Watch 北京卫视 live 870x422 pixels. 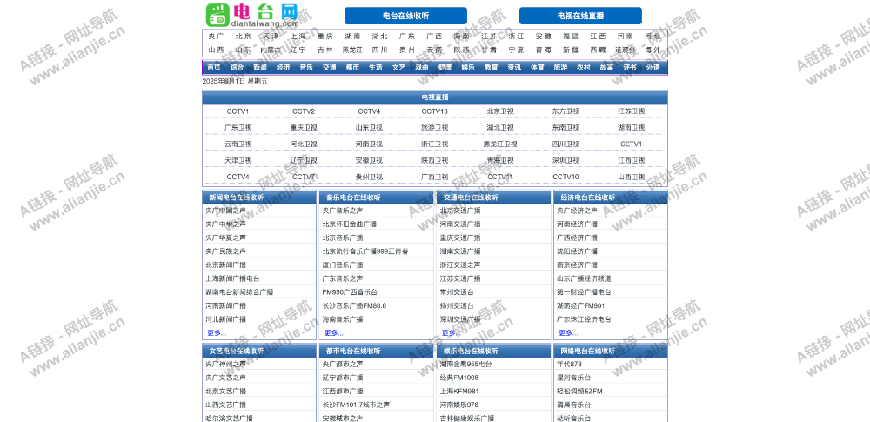(x=500, y=111)
